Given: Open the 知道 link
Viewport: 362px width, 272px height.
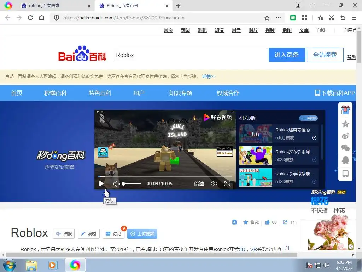Looking at the screenshot, I should point(219,30).
